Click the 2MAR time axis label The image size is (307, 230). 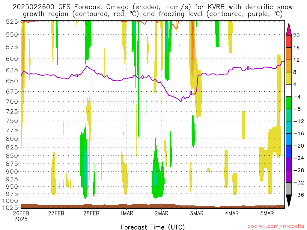(x=162, y=213)
